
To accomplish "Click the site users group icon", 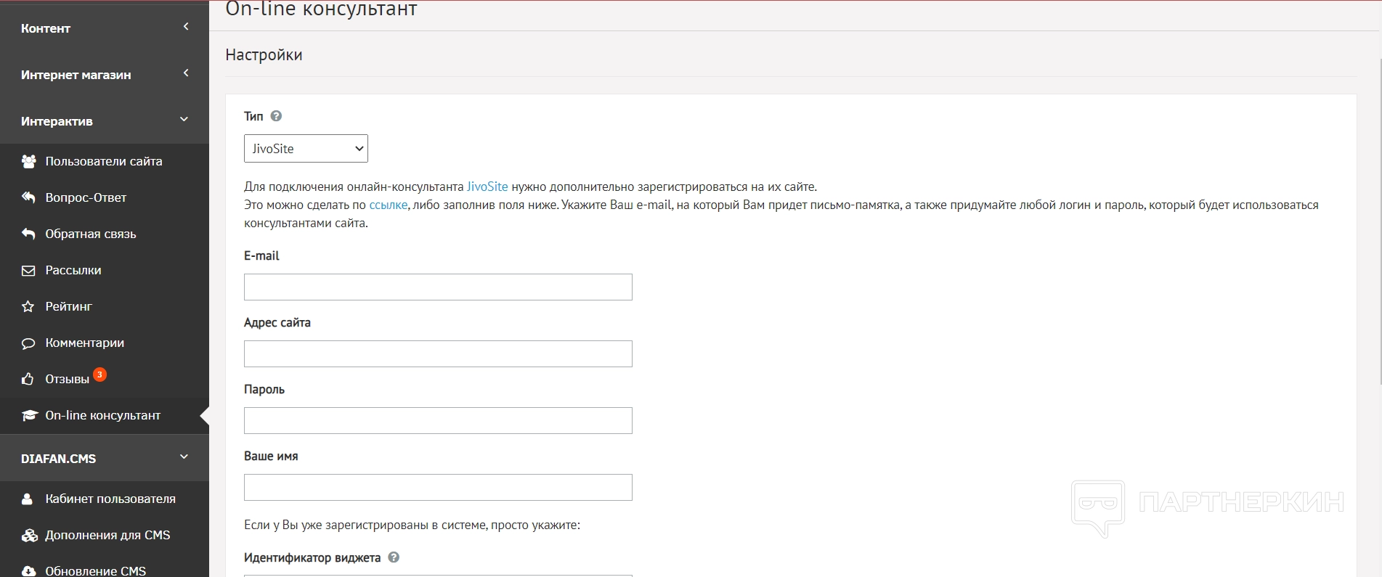I will 28,161.
